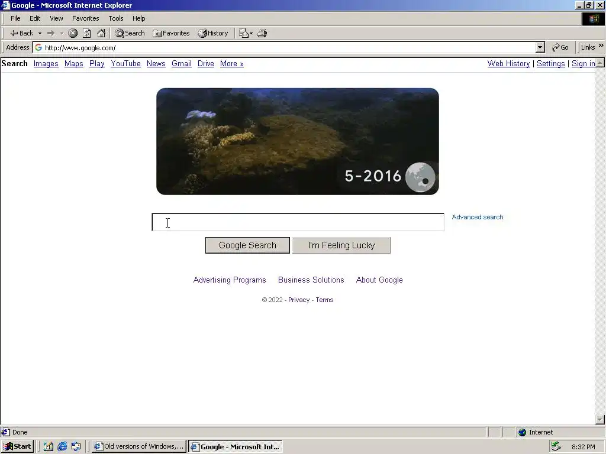Click the Google Search button

(x=247, y=245)
